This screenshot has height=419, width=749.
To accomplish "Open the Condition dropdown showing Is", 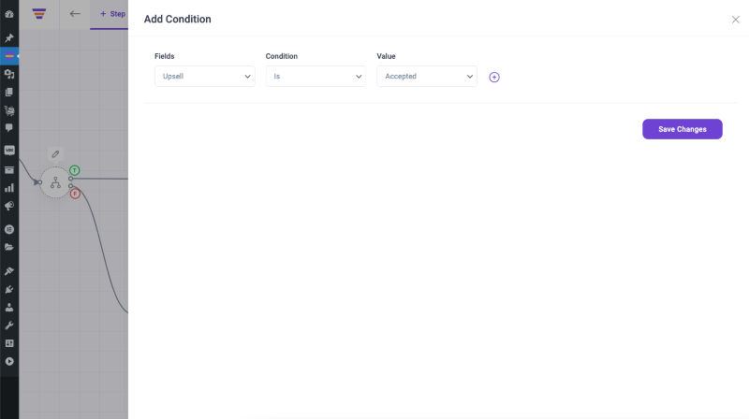I will [316, 77].
